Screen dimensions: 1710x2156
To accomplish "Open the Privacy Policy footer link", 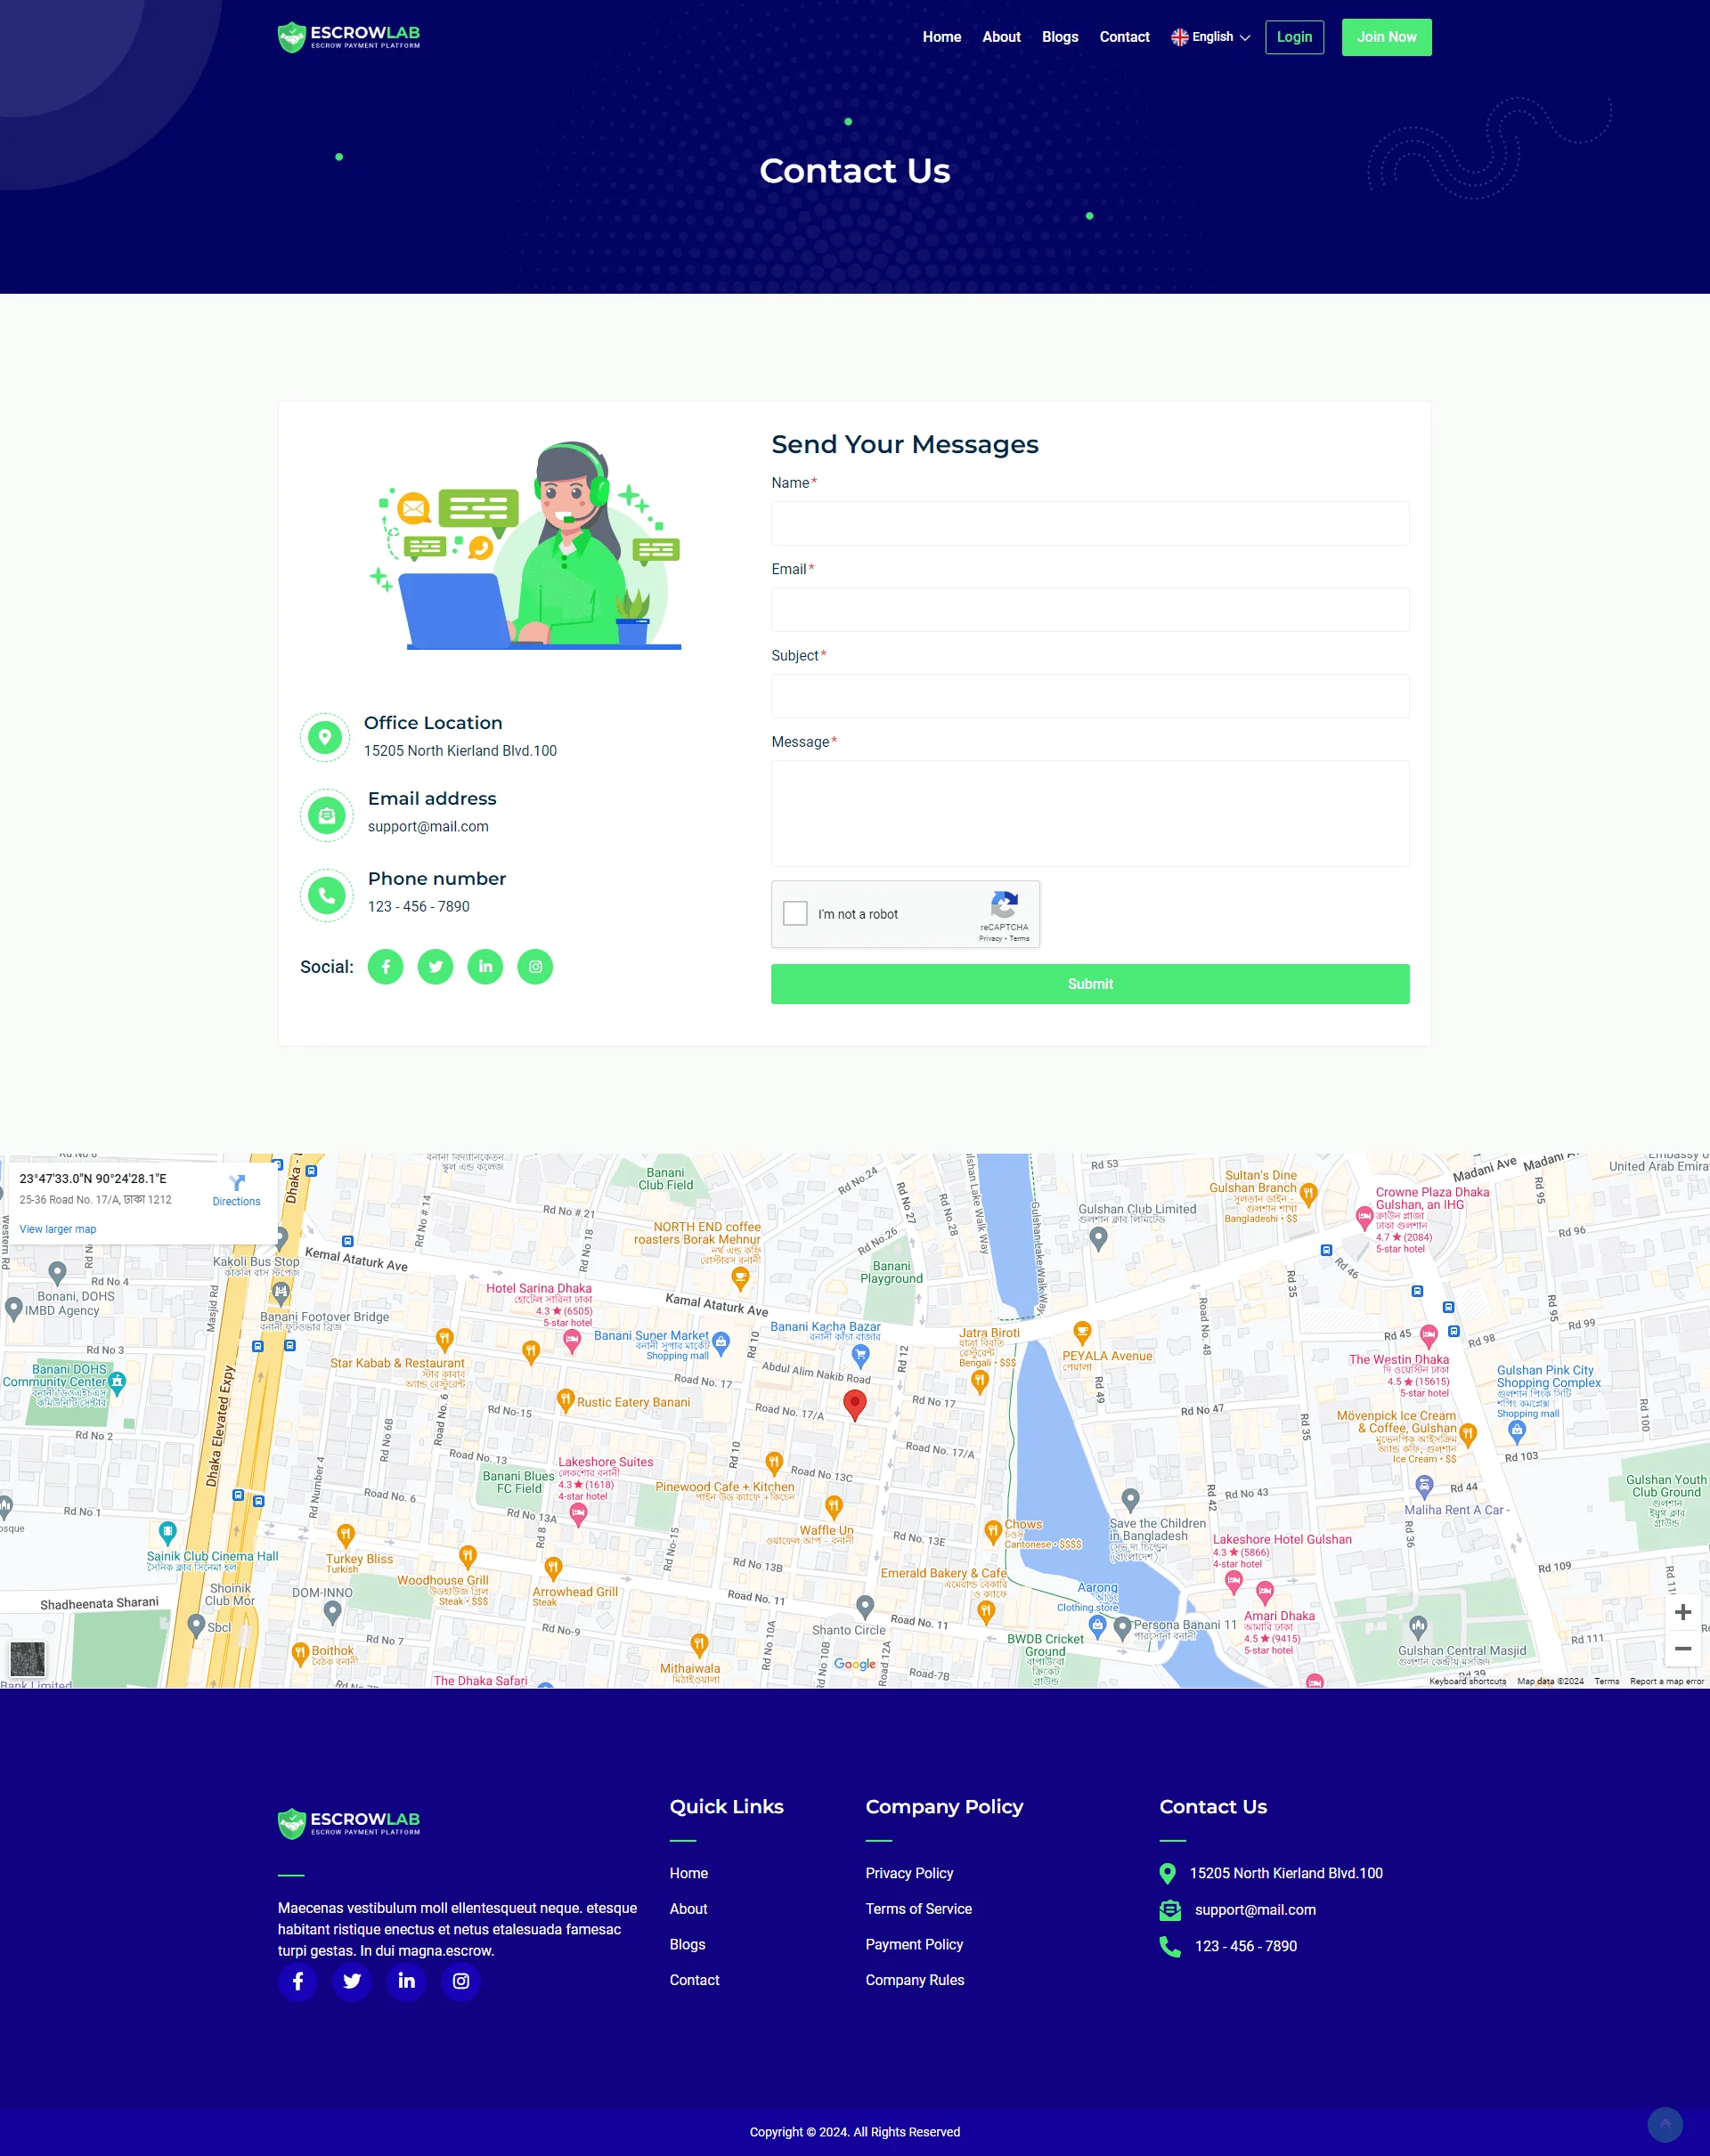I will tap(908, 1873).
